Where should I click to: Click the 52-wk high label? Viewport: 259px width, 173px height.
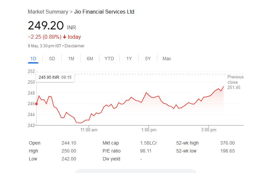[187, 143]
